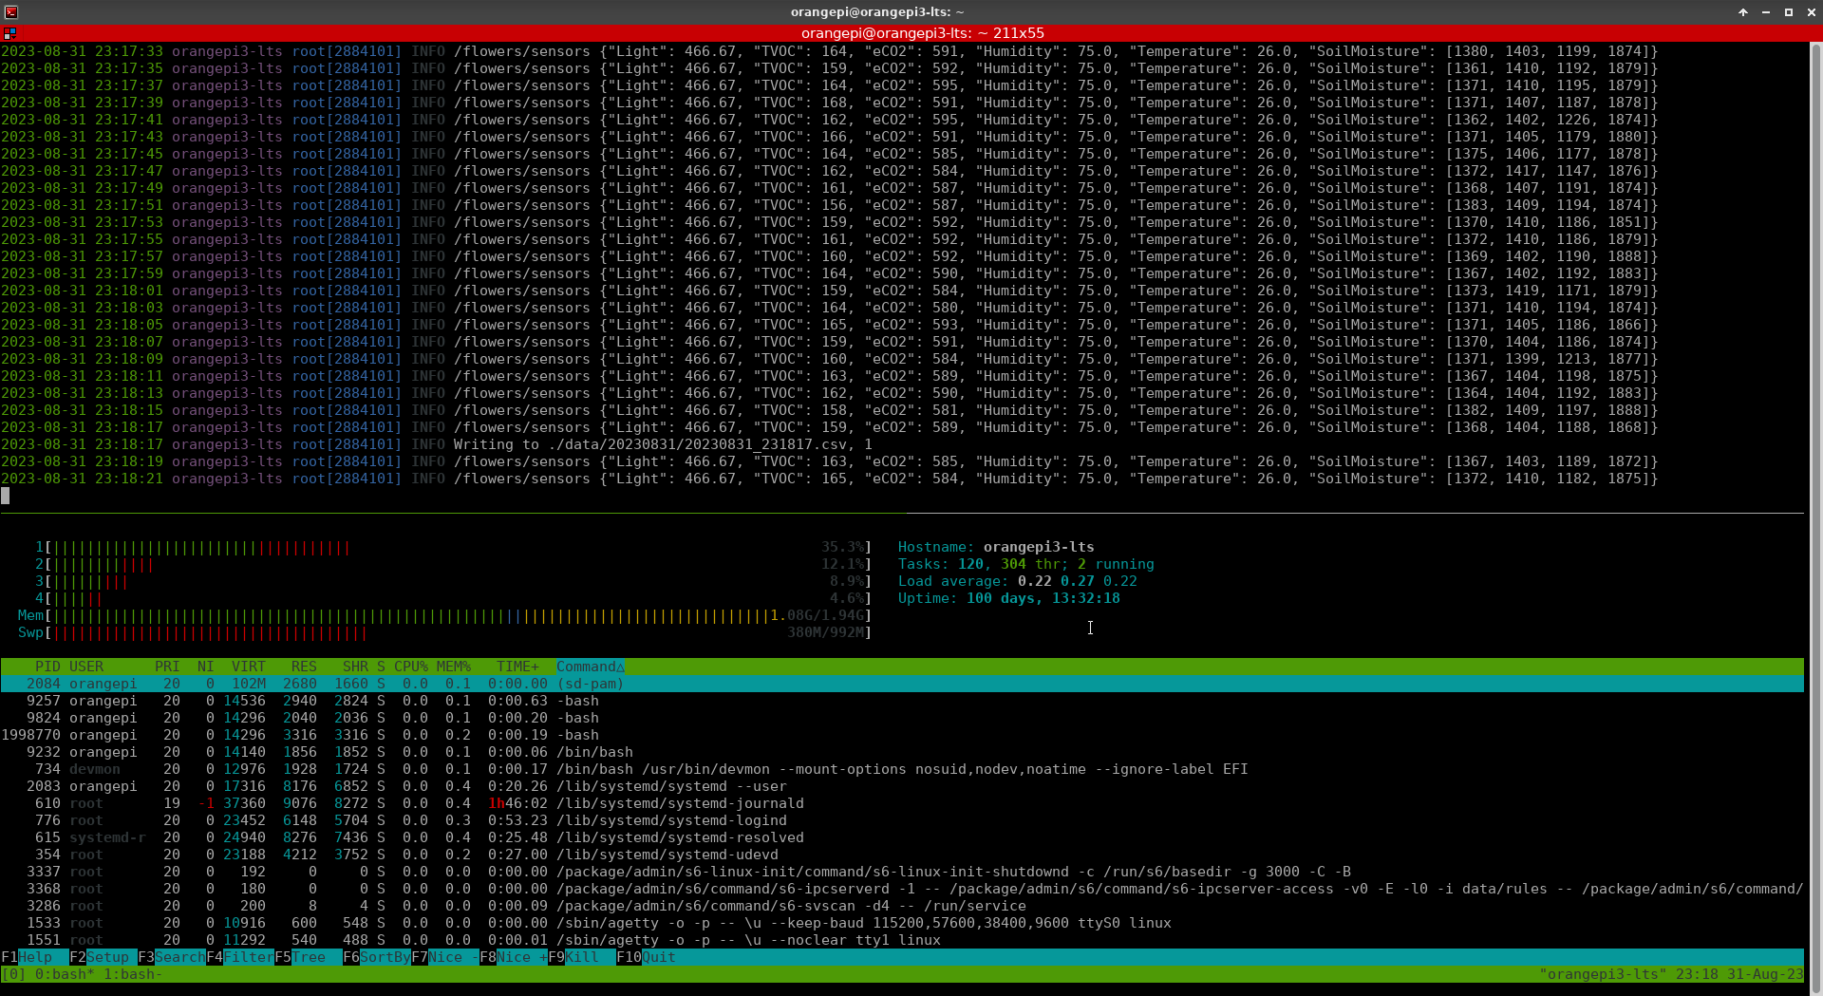The image size is (1823, 996).
Task: Open the F6 SortBy menu
Action: [377, 957]
